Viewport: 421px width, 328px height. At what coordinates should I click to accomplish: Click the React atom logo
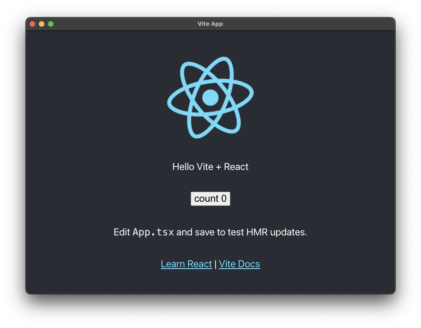coord(210,98)
